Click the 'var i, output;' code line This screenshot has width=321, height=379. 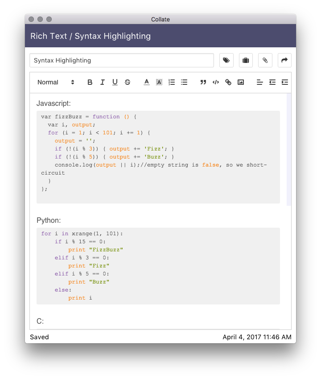[x=72, y=125]
